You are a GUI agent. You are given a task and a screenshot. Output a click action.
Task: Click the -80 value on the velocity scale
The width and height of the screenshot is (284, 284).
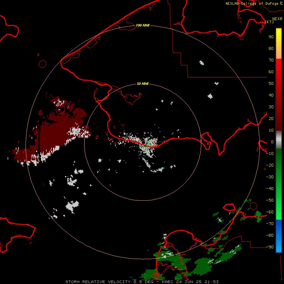(270, 235)
